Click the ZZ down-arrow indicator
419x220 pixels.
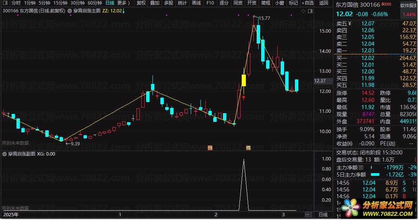(123, 11)
